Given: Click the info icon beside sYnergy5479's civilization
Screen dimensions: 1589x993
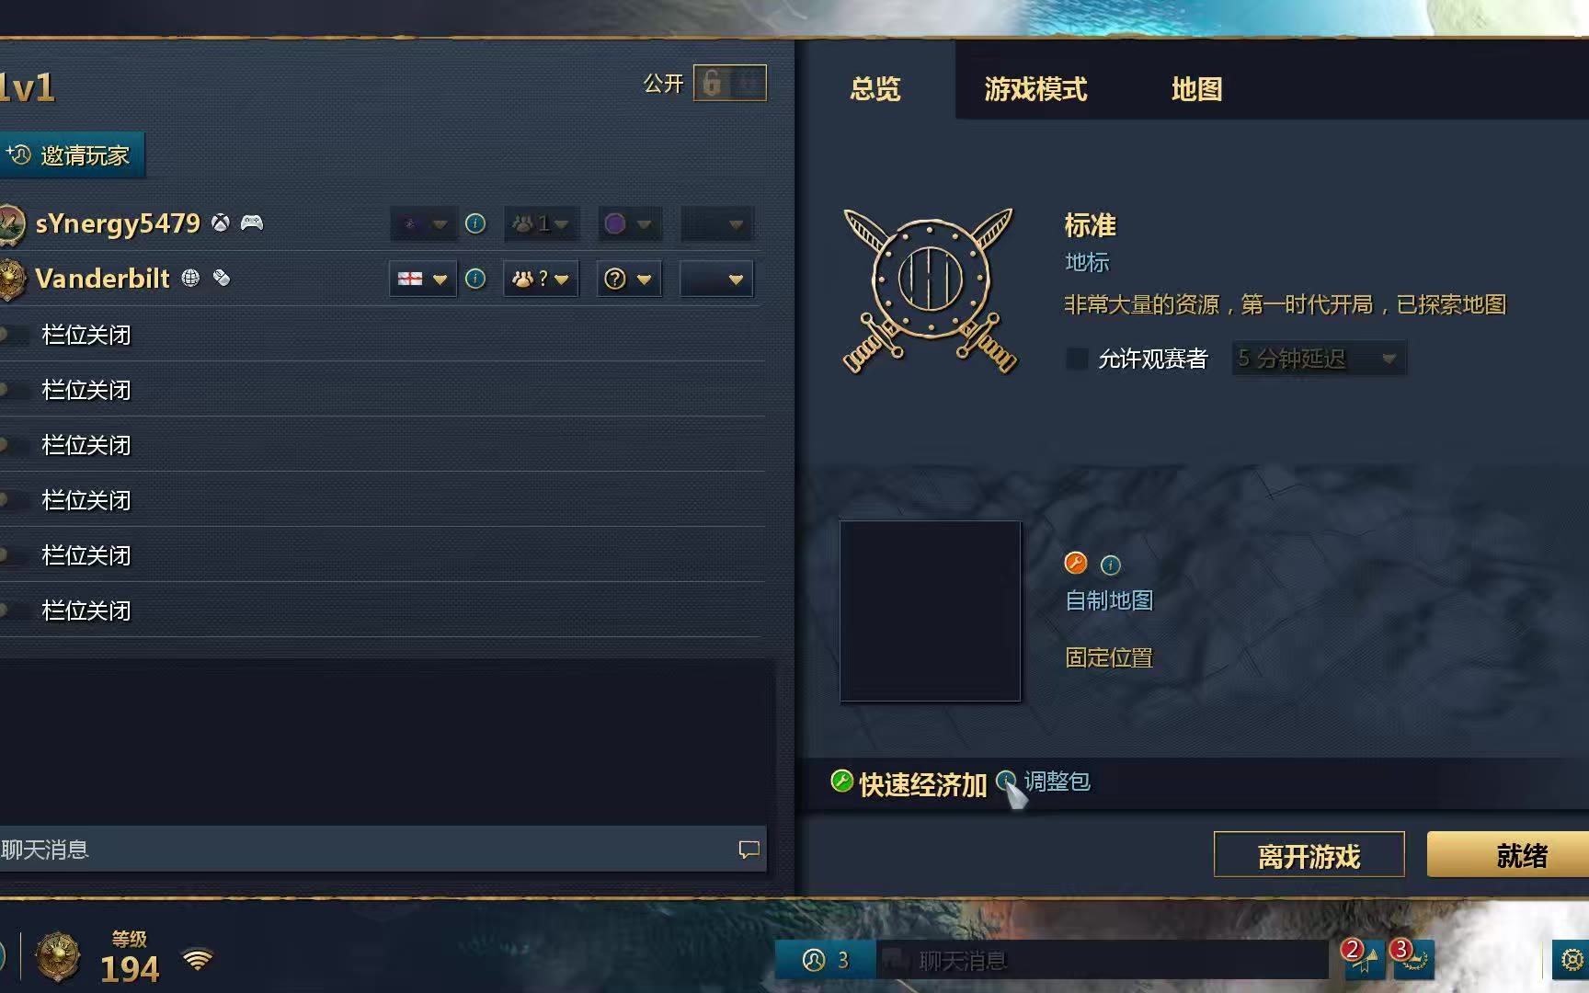Looking at the screenshot, I should click(475, 223).
